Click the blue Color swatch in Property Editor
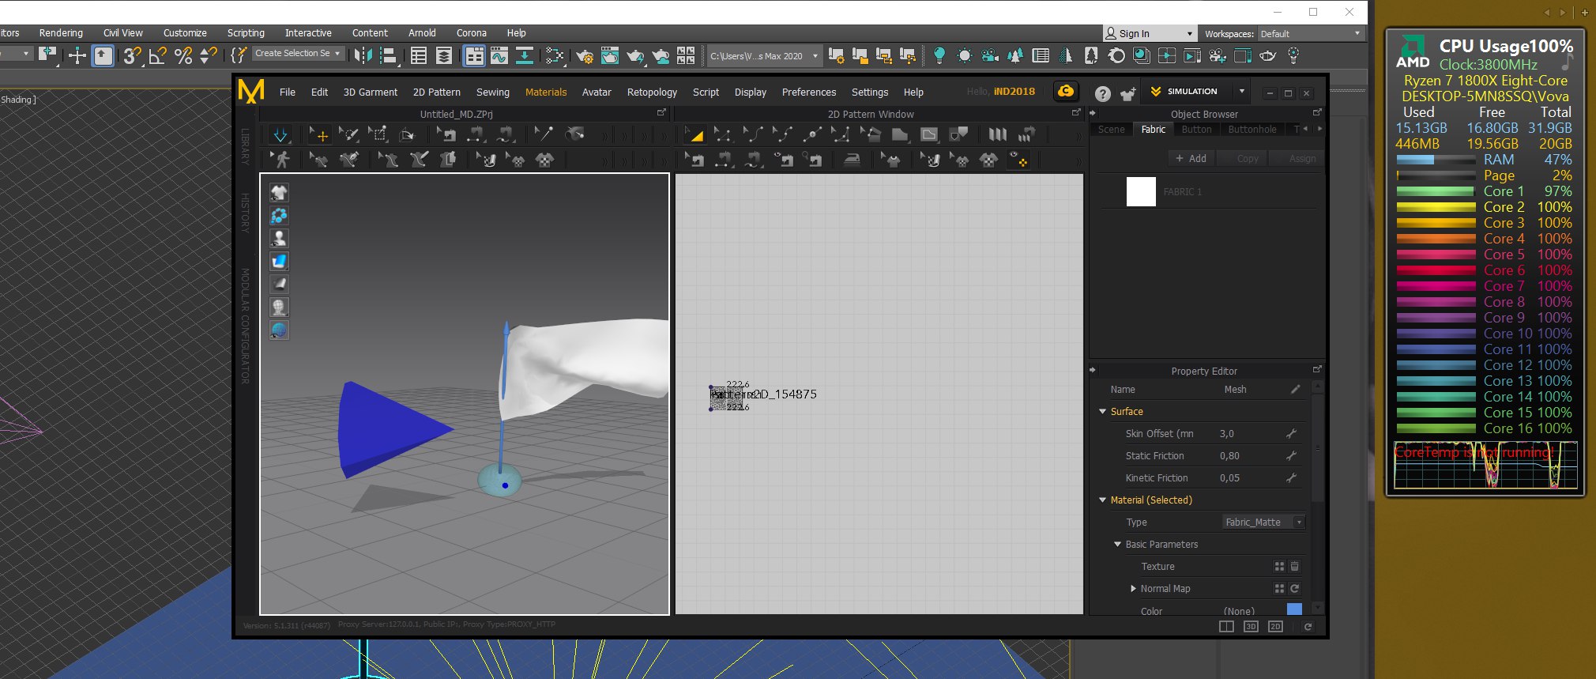 pos(1294,610)
